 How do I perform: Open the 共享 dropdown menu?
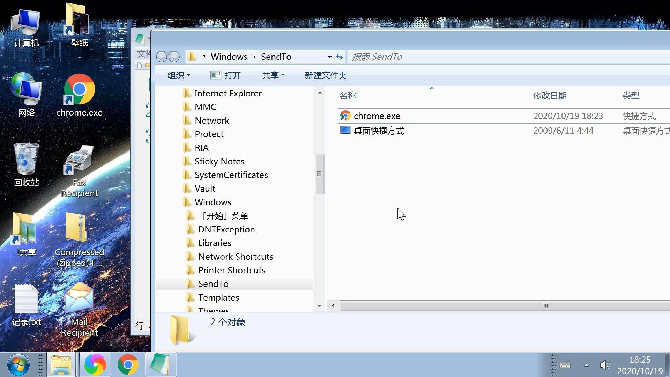click(273, 75)
